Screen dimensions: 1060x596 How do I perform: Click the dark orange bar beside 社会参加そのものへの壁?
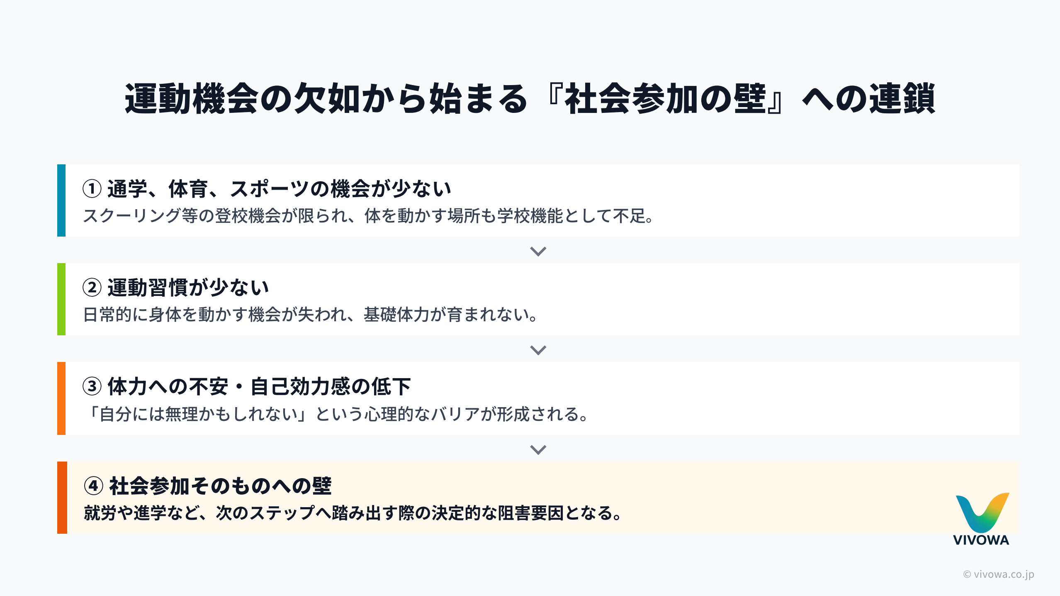pos(62,498)
